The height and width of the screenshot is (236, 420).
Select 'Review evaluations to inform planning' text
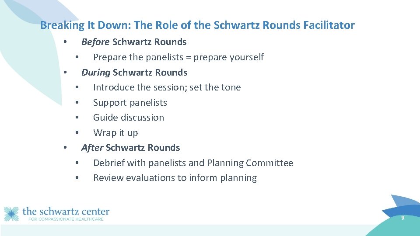click(175, 178)
